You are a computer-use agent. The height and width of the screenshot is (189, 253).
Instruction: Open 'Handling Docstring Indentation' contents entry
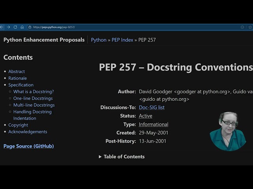(x=32, y=115)
